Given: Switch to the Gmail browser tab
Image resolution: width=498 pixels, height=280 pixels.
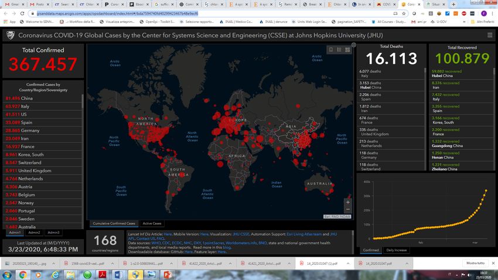Looking at the screenshot, I should pyautogui.click(x=14, y=5).
